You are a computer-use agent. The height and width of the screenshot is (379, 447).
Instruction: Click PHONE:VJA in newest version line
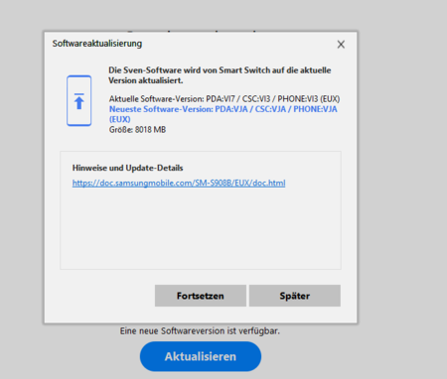click(x=315, y=109)
